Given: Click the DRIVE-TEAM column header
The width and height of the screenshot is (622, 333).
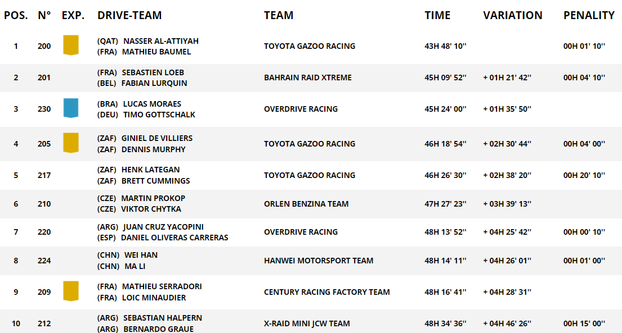Looking at the screenshot, I should [129, 15].
